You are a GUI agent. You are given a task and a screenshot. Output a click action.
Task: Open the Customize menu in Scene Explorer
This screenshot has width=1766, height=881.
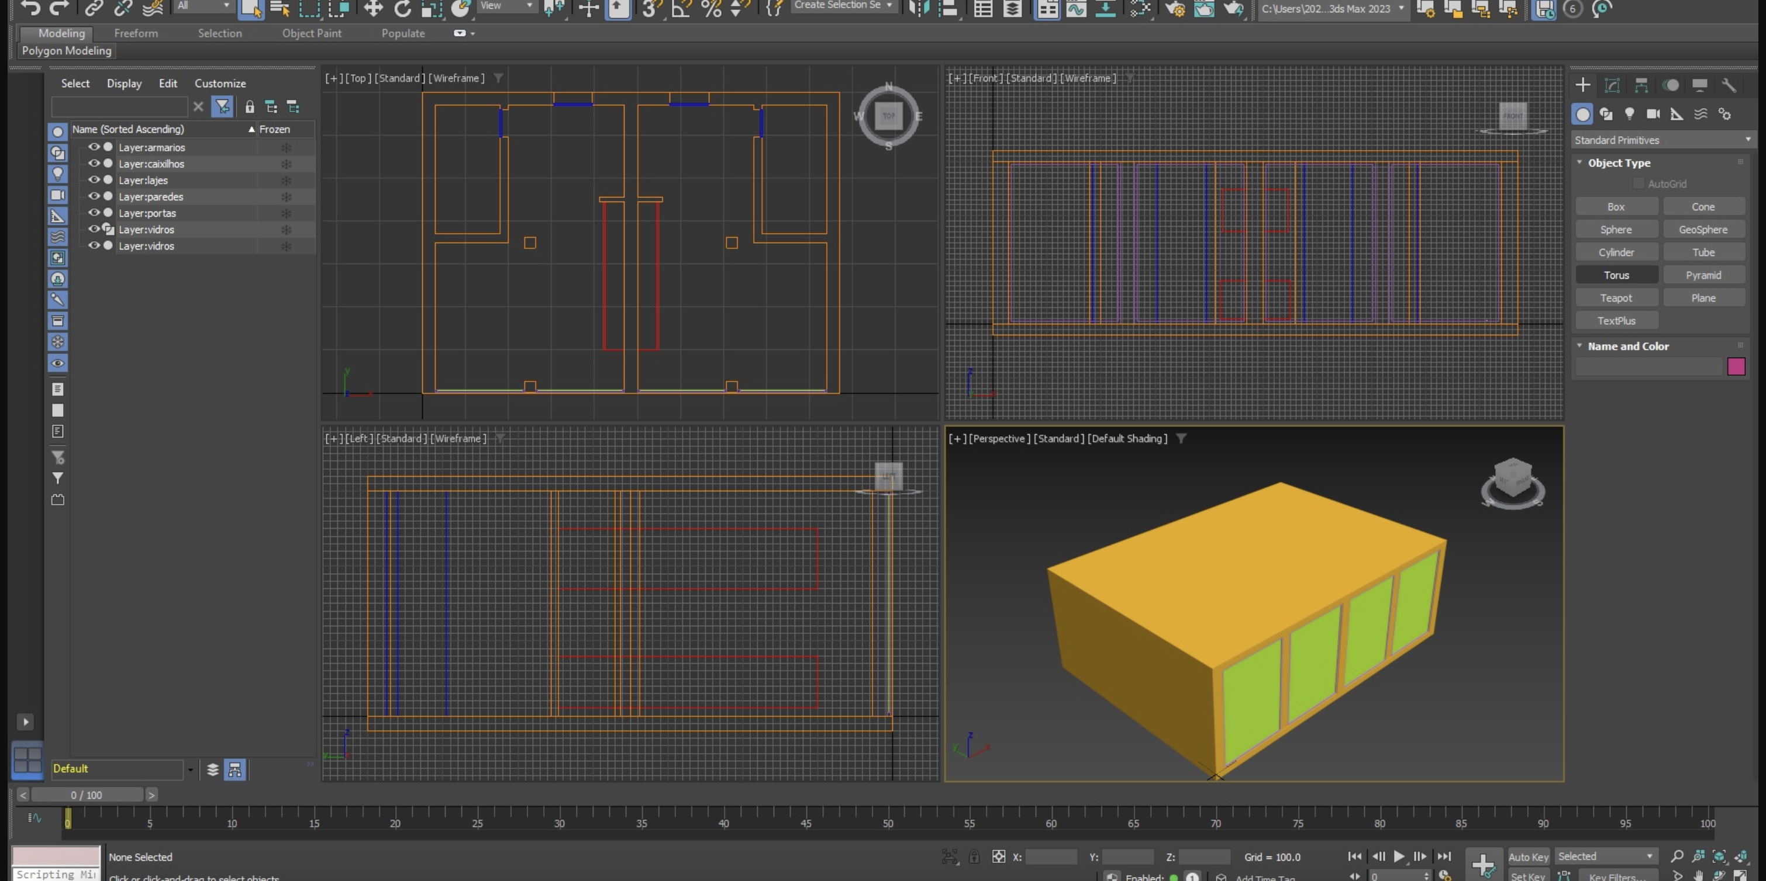click(x=220, y=84)
